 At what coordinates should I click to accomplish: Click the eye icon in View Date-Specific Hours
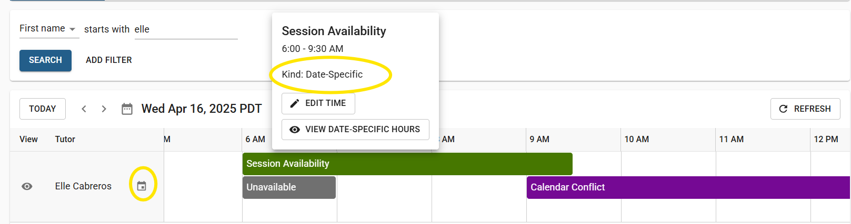point(295,130)
